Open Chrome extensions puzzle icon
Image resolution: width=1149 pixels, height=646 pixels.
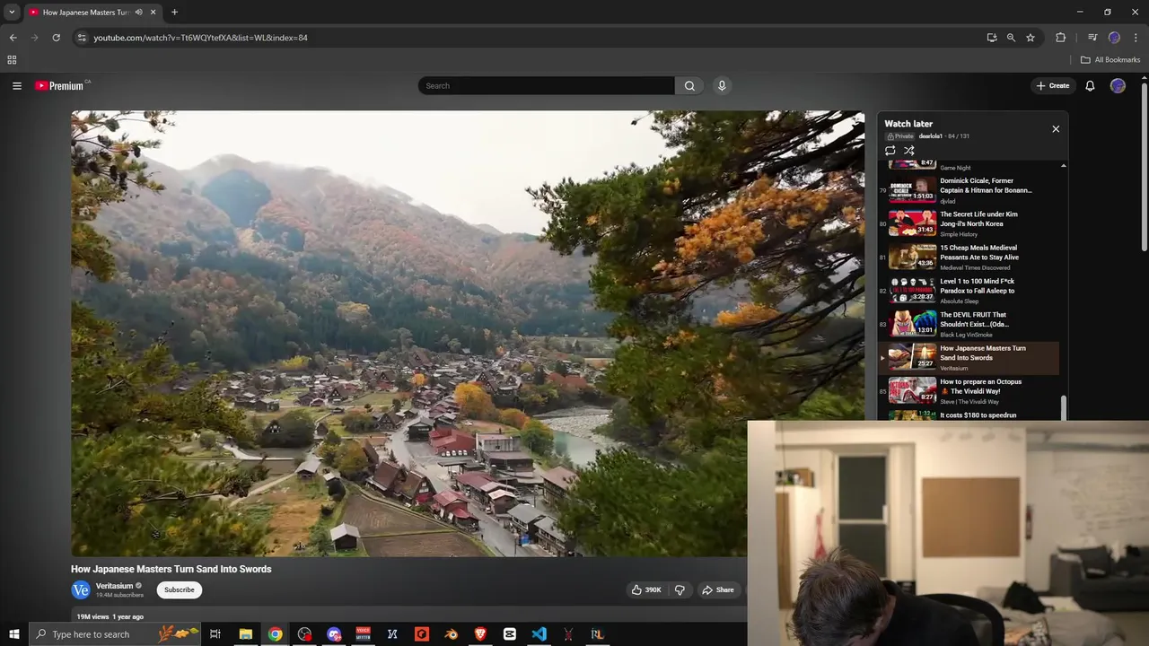pos(1060,38)
